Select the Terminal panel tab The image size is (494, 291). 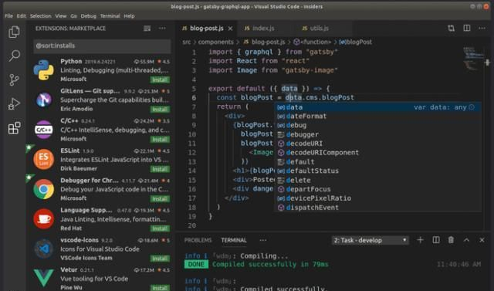point(234,240)
